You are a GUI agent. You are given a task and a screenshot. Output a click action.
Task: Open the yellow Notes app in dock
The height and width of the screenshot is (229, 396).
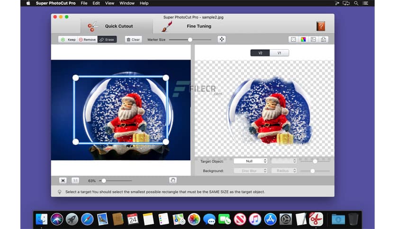point(148,219)
